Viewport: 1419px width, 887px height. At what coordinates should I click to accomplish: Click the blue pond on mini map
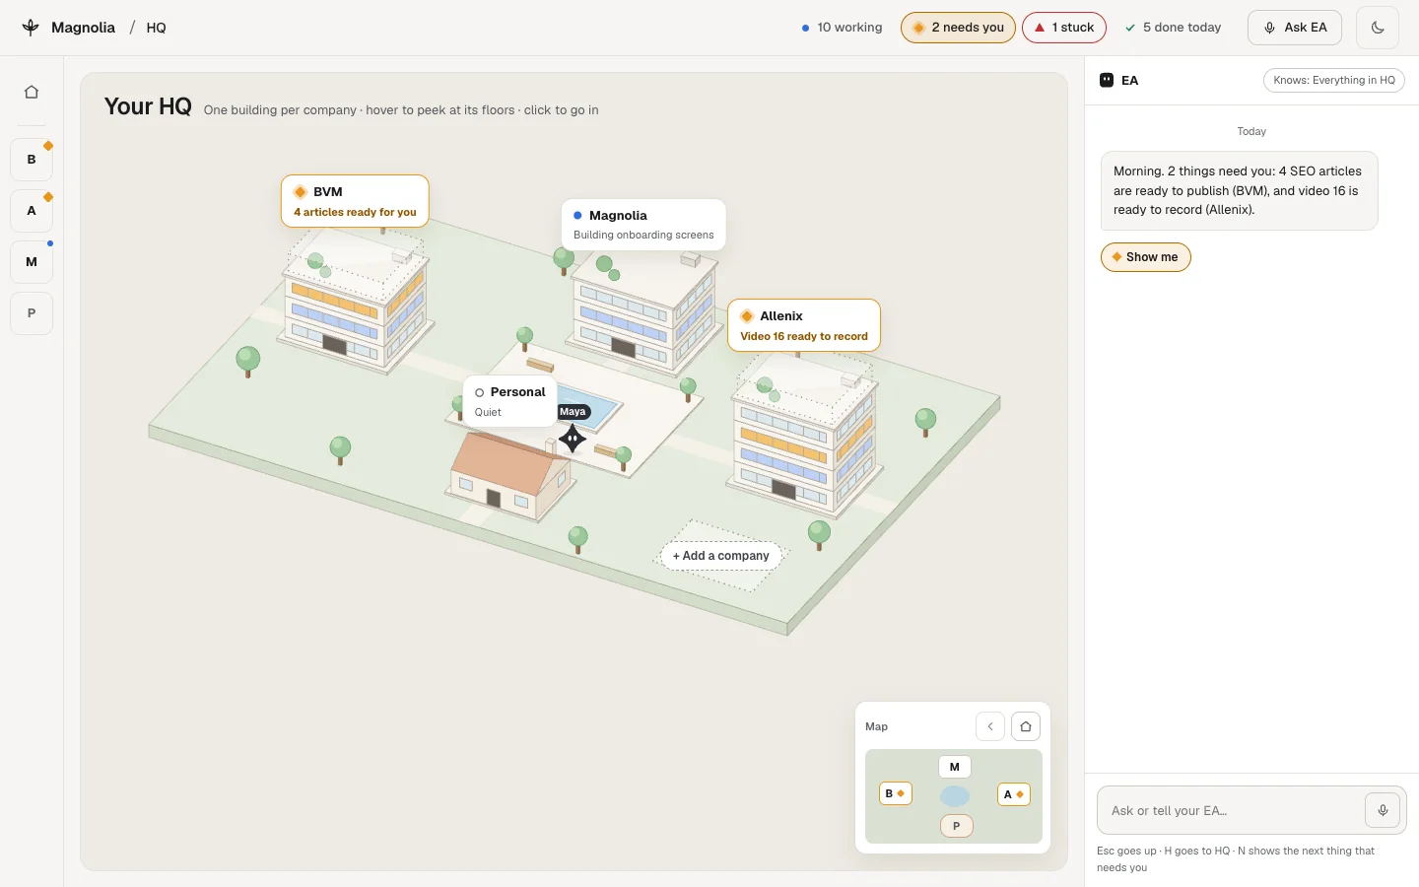pos(955,796)
